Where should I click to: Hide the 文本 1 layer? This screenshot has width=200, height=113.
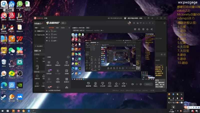click(x=47, y=31)
